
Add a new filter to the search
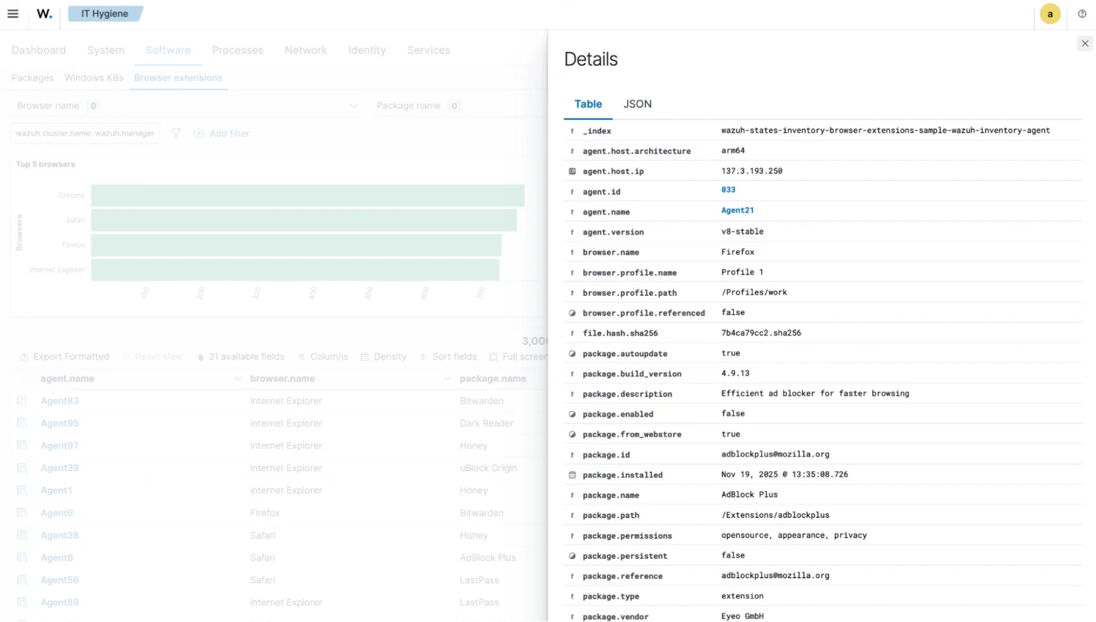pyautogui.click(x=221, y=133)
